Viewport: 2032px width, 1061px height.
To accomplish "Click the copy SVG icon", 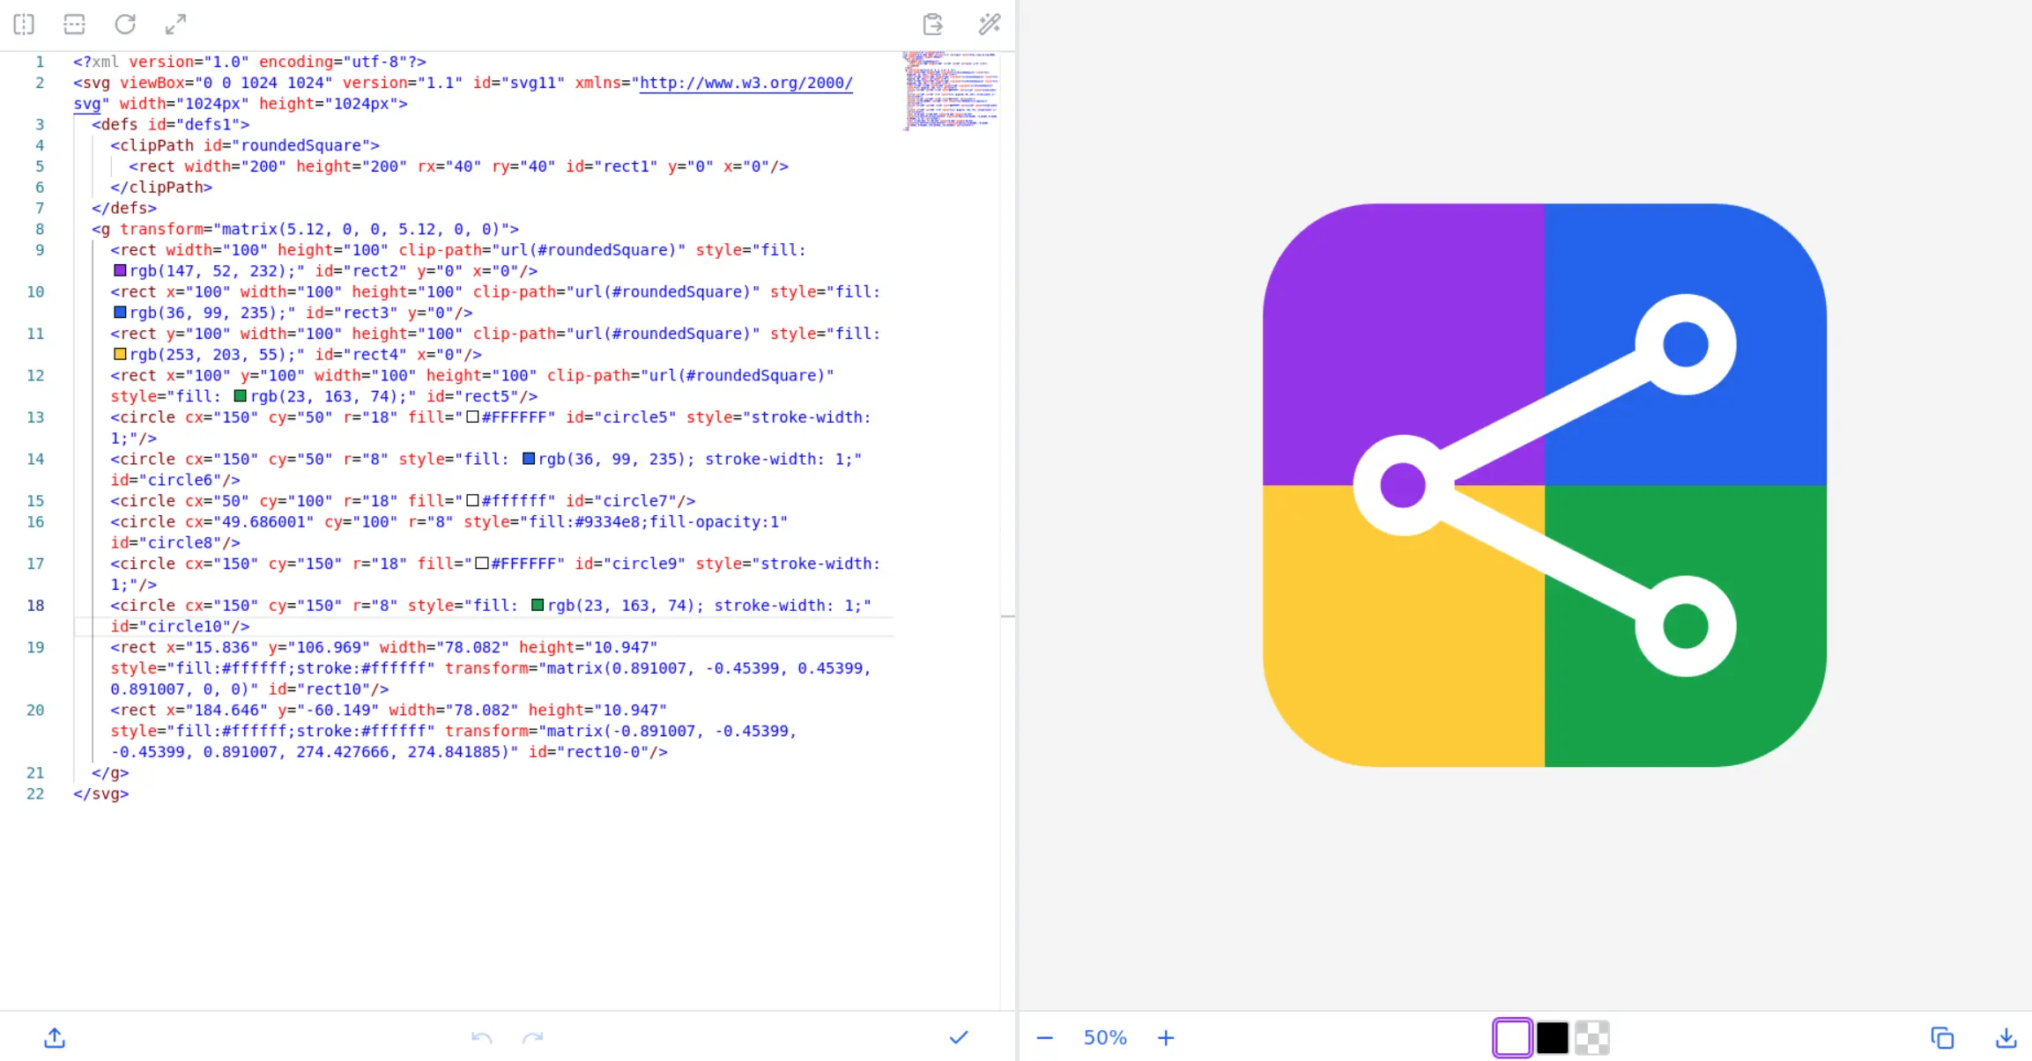I will [1942, 1038].
